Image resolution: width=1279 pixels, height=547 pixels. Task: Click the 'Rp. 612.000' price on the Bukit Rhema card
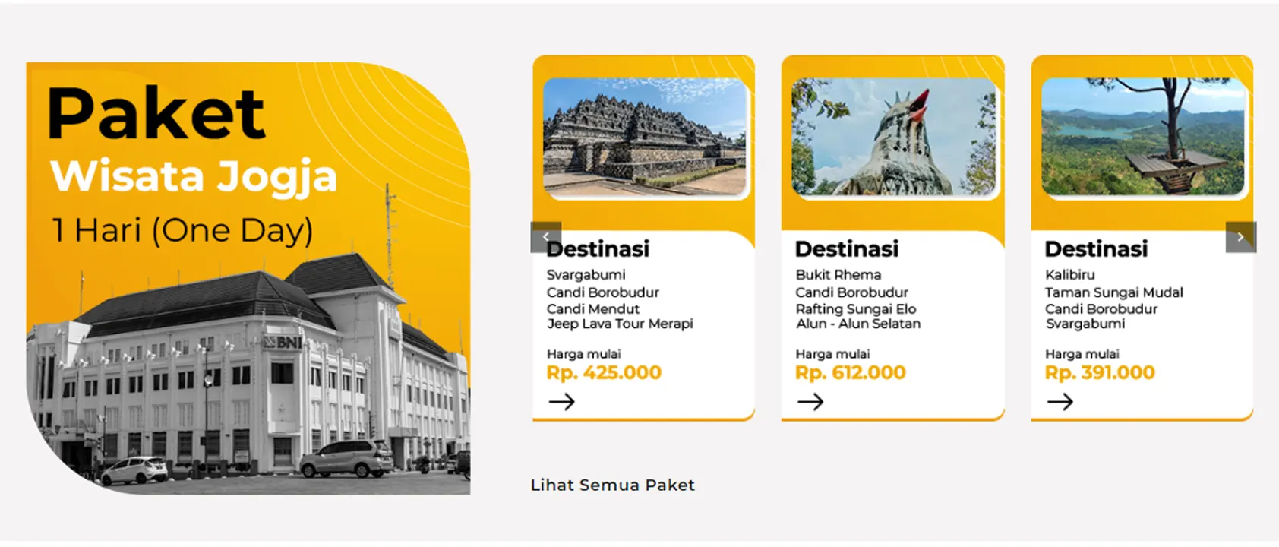(x=849, y=372)
